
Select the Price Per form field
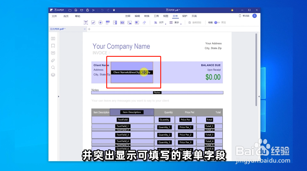click(x=185, y=120)
